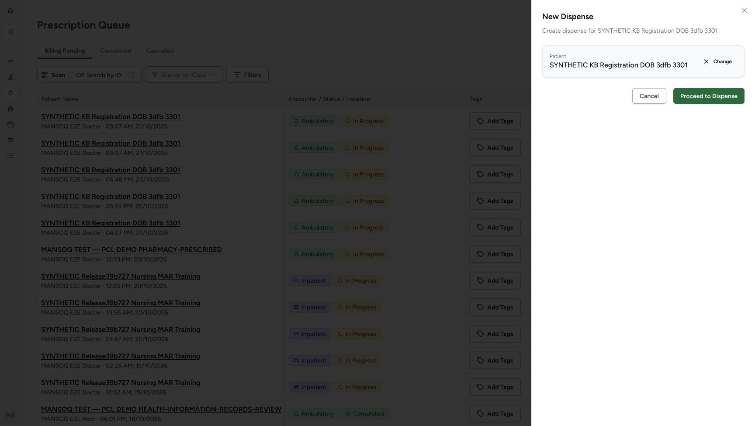This screenshot has height=426, width=755.
Task: Click the tag icon in the 05:59 PM row
Action: click(x=480, y=201)
